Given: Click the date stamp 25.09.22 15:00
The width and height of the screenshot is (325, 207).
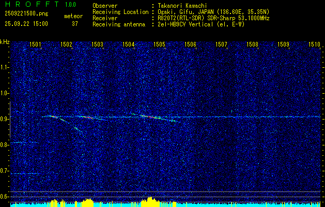Looking at the screenshot, I should (26, 24).
